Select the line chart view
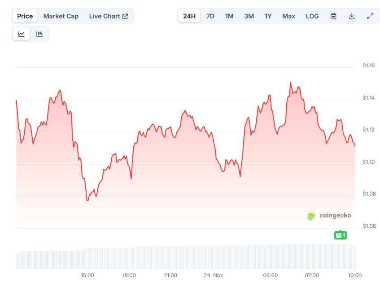380x283 pixels. (21, 33)
